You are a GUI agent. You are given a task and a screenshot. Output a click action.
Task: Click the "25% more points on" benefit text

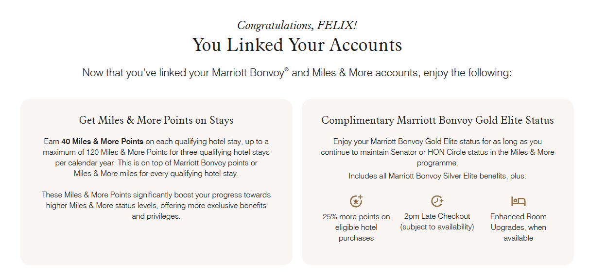[356, 217]
